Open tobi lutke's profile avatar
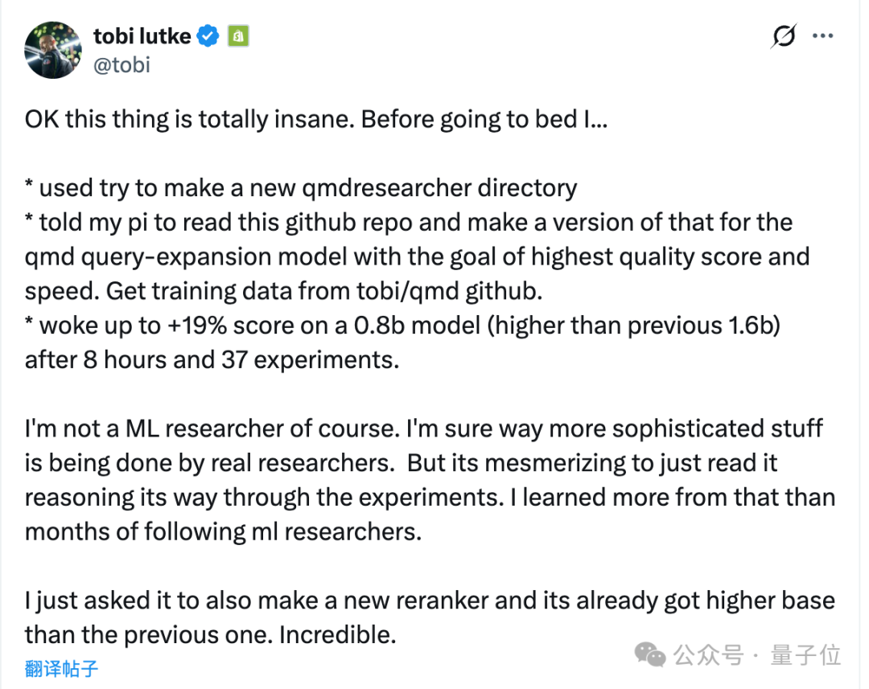Viewport: 869px width, 689px height. coord(54,50)
